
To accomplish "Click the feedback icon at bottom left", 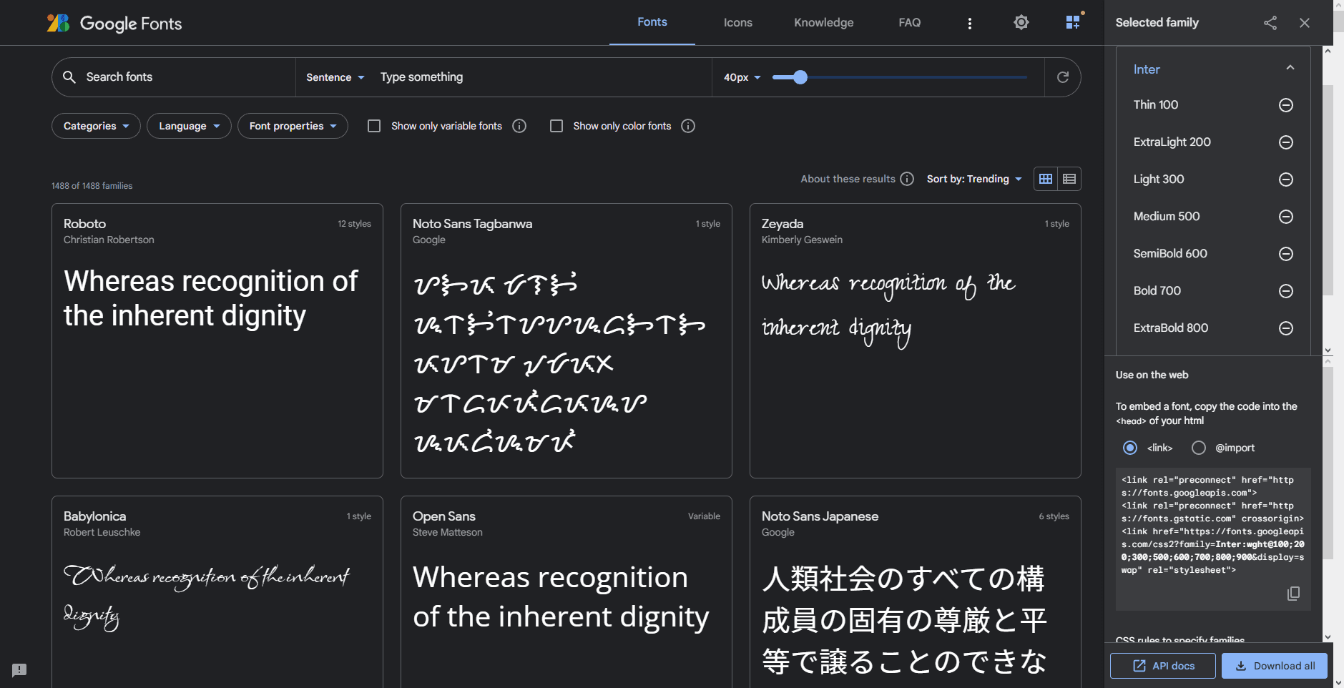I will coord(19,670).
